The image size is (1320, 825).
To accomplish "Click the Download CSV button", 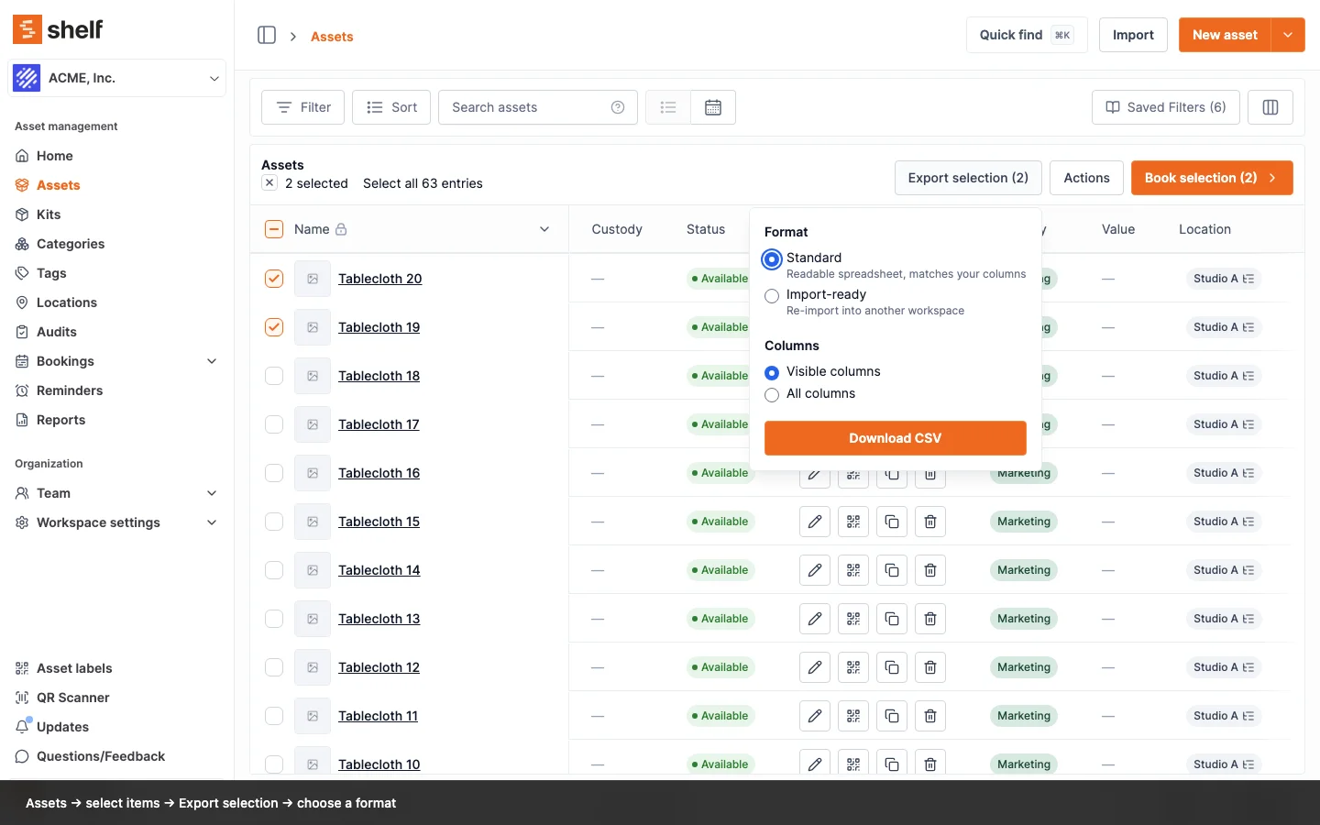I will [x=896, y=438].
